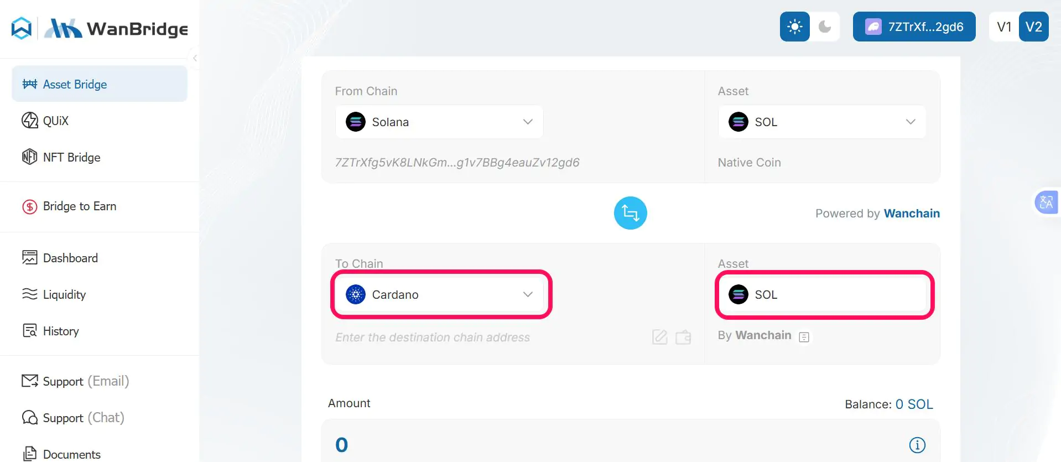The height and width of the screenshot is (462, 1061).
Task: Click the Bridge to Earn dollar icon
Action: 29,206
